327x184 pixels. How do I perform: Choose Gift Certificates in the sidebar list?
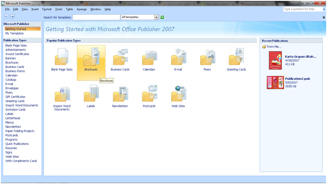(16, 97)
